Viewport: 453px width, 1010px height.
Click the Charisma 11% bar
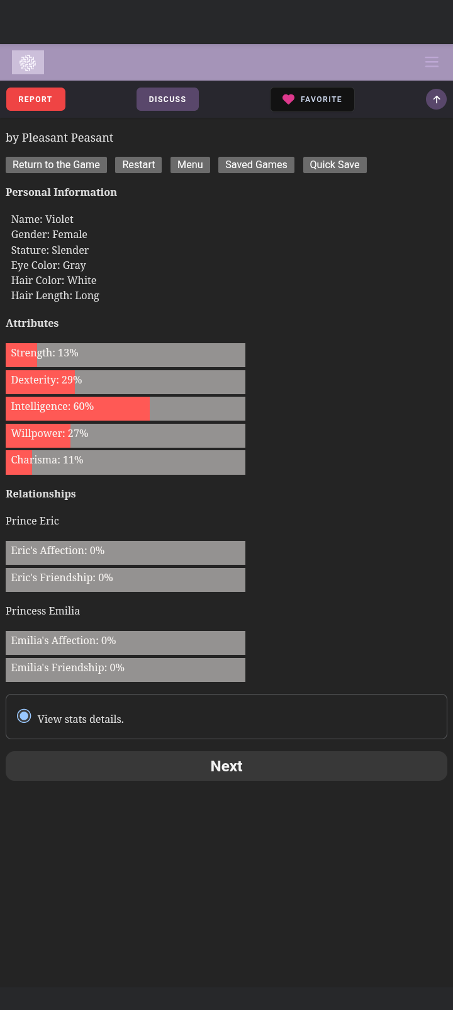[x=125, y=462]
